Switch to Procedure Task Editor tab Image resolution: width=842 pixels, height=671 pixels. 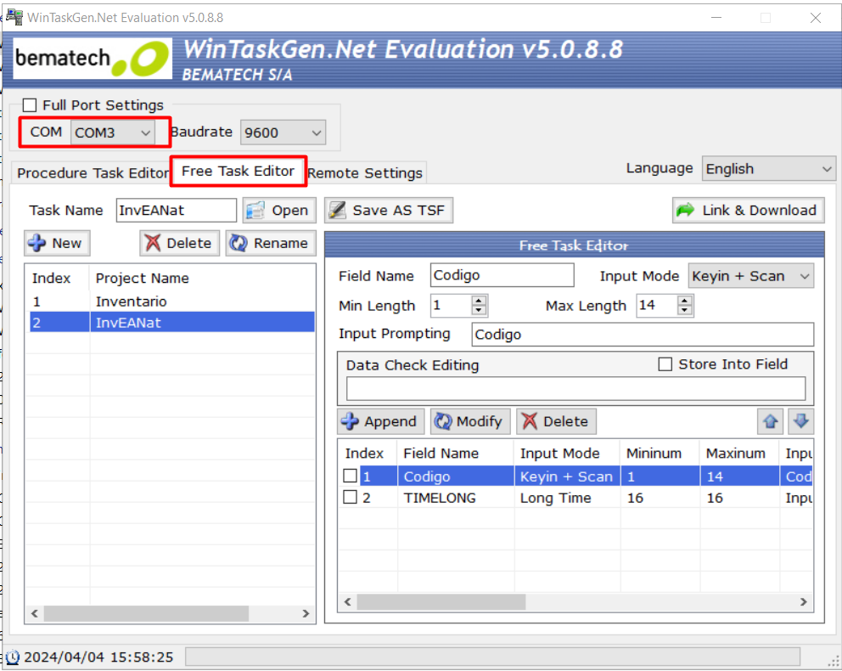tap(93, 173)
